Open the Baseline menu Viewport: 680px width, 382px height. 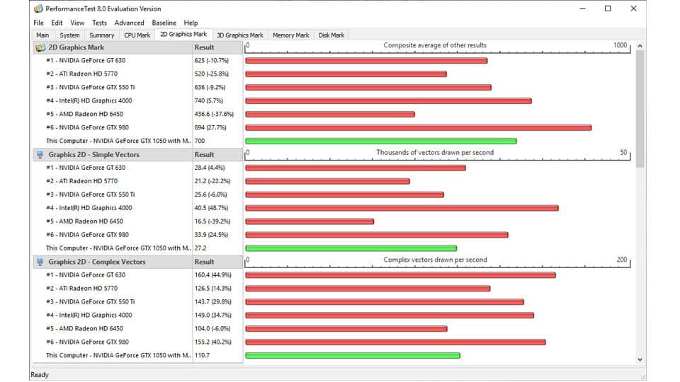pos(164,23)
